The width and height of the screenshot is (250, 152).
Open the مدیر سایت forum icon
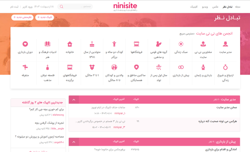(225, 44)
